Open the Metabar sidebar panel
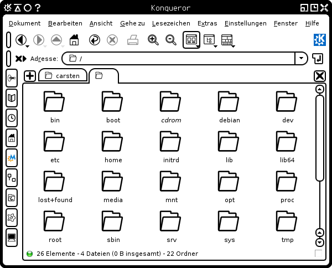 12,158
